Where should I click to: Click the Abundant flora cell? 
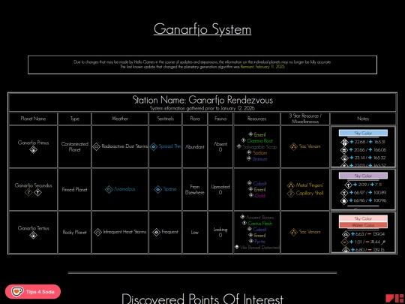(195, 147)
